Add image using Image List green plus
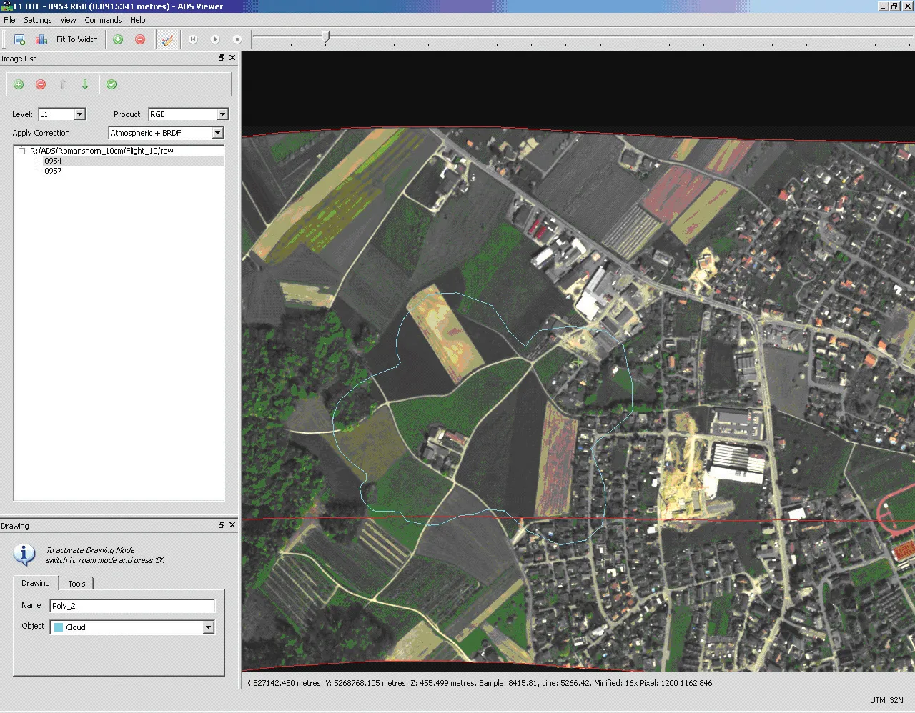Screen dimensions: 915x713 (19, 84)
